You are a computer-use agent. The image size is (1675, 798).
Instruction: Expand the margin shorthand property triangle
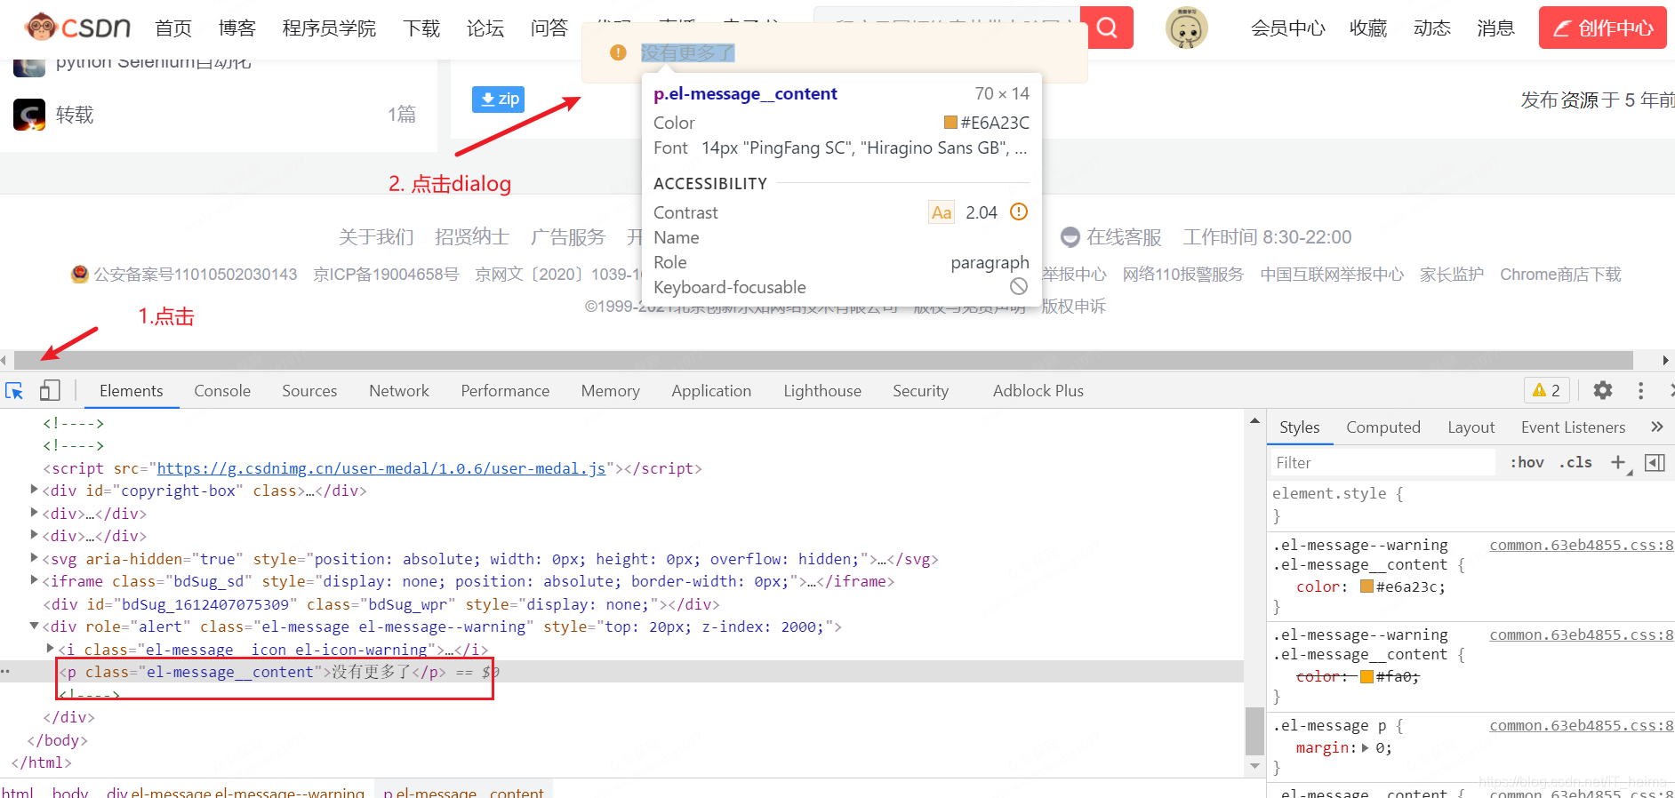1366,747
